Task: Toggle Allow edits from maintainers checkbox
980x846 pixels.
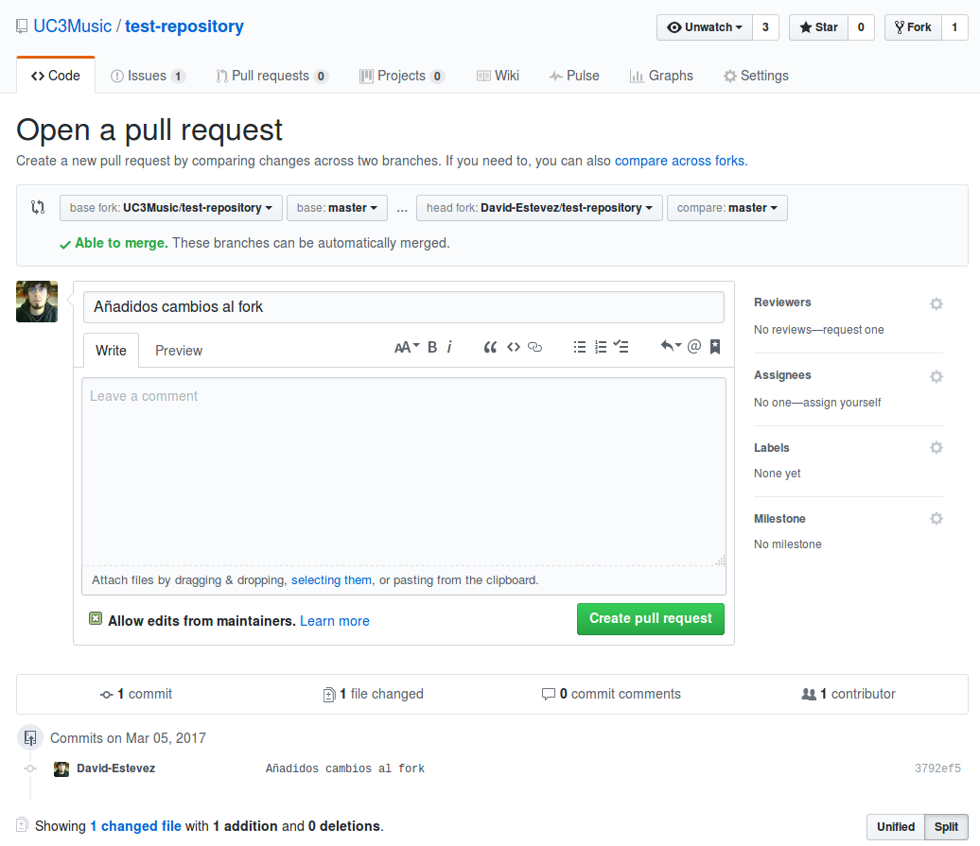Action: 96,619
